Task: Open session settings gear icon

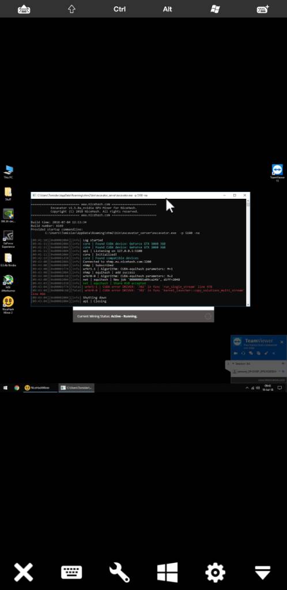Action: point(215,572)
